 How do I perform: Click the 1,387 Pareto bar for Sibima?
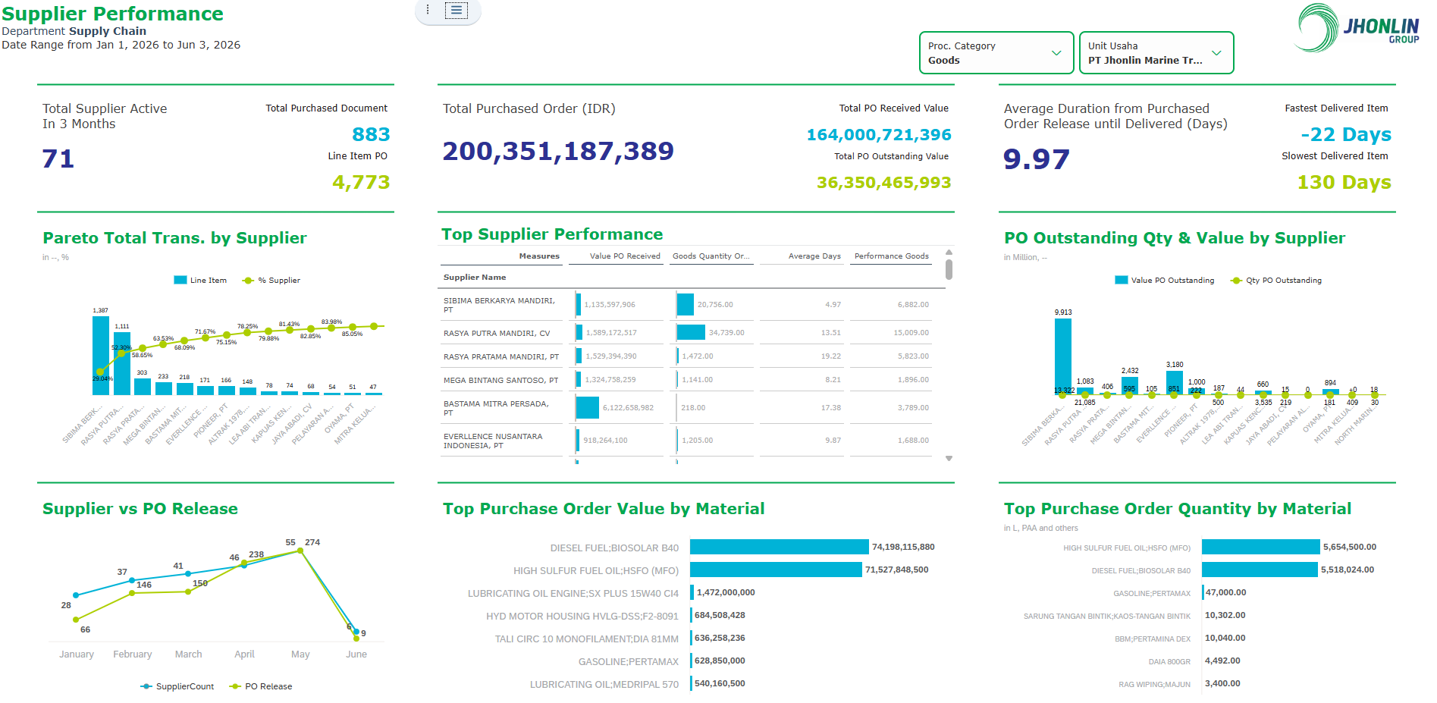pyautogui.click(x=101, y=356)
